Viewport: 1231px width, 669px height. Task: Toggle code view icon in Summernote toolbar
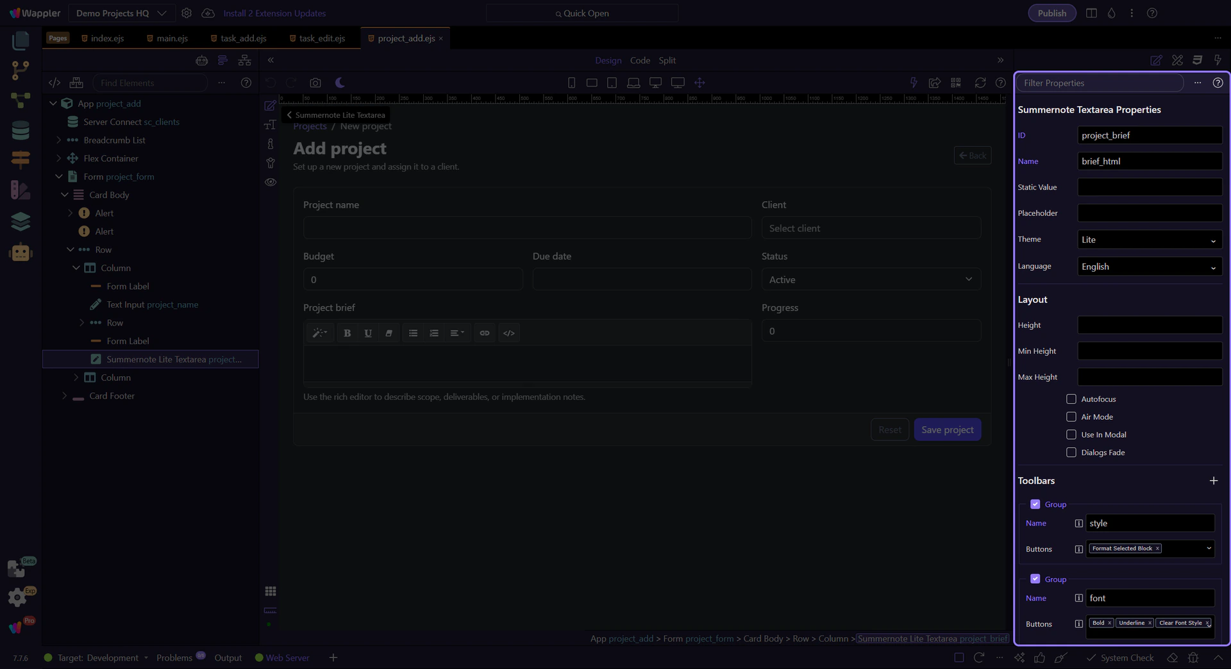tap(509, 333)
